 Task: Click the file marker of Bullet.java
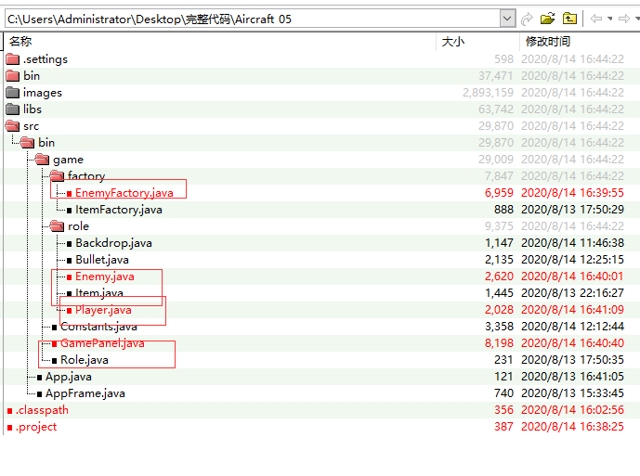pos(69,261)
